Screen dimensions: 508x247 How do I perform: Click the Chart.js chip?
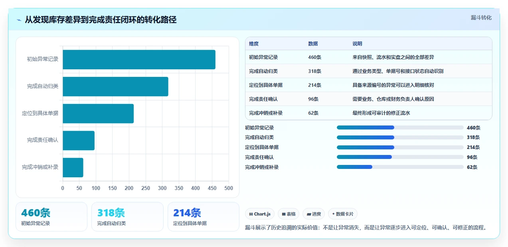[x=260, y=214]
